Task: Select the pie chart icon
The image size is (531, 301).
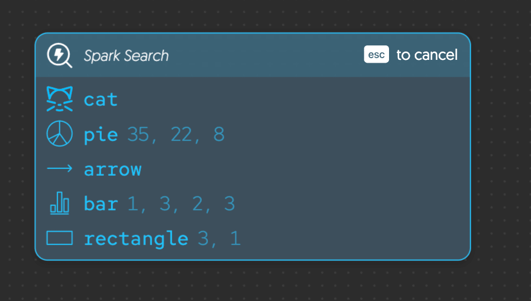Action: [59, 134]
